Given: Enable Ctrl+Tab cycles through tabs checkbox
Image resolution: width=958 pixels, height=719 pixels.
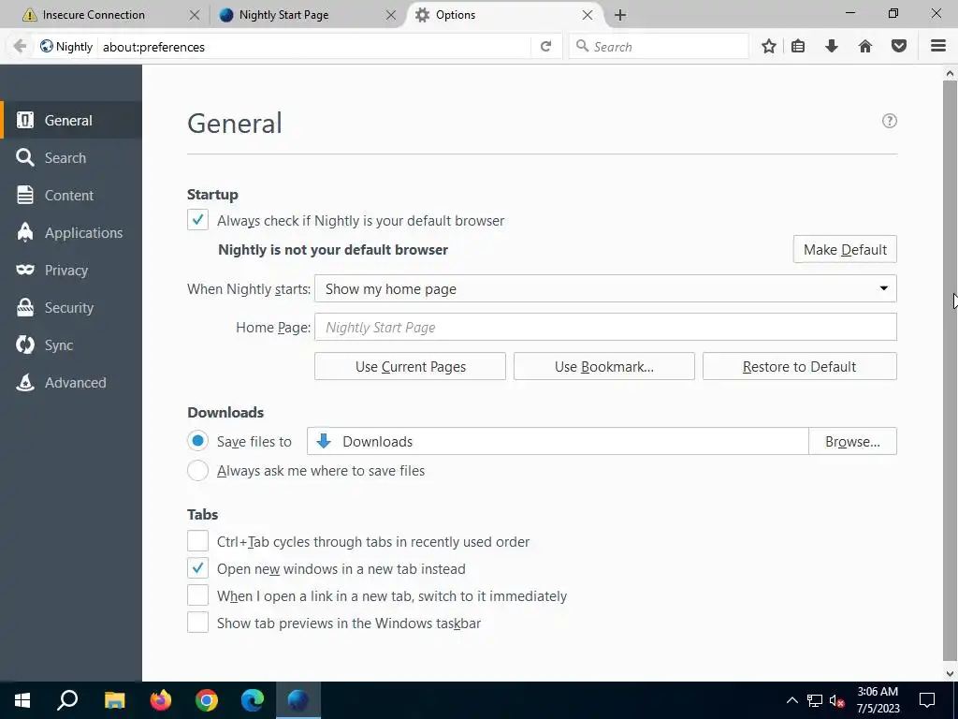Looking at the screenshot, I should tap(197, 541).
